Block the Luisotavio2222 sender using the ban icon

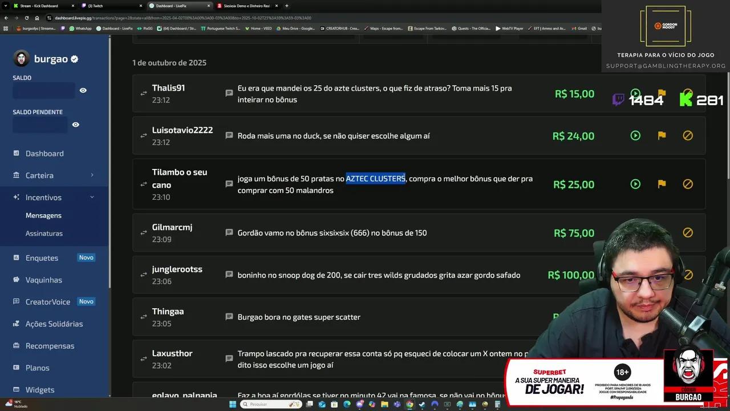coord(688,136)
